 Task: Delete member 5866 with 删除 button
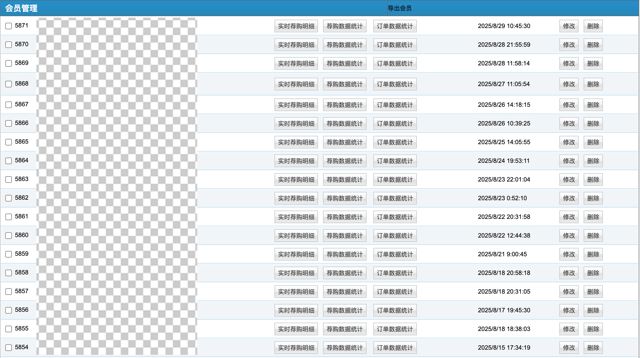pyautogui.click(x=593, y=123)
